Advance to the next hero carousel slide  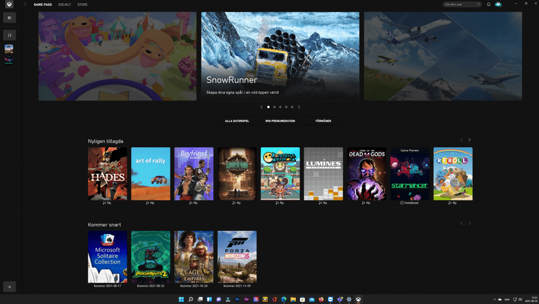tap(299, 107)
